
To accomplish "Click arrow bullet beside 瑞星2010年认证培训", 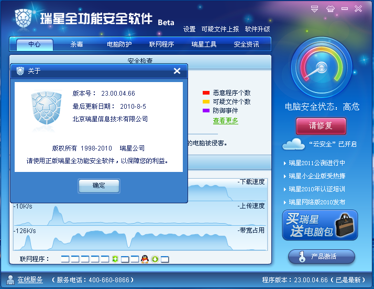I will [285, 190].
